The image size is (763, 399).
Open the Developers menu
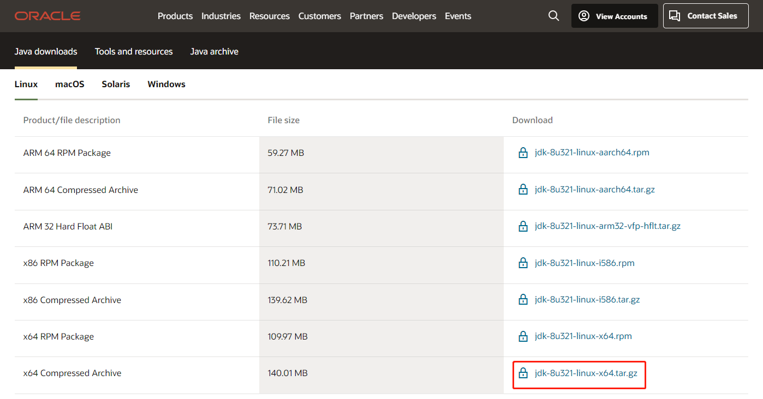coord(414,16)
